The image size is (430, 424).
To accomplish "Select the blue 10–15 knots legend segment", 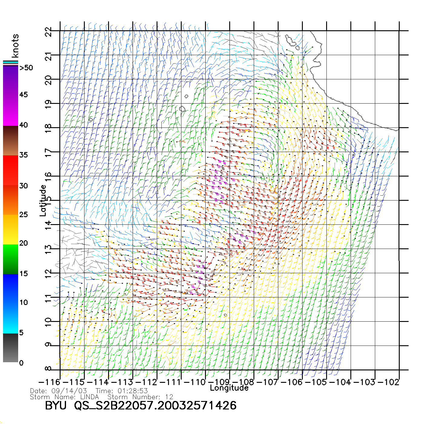I will coord(11,289).
